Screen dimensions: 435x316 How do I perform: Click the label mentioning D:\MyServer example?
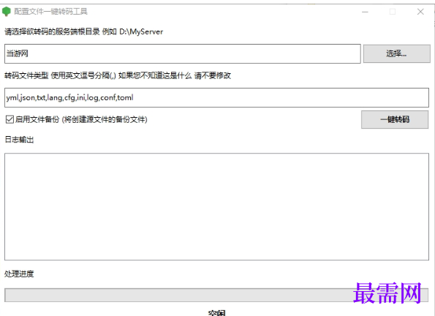pyautogui.click(x=84, y=31)
